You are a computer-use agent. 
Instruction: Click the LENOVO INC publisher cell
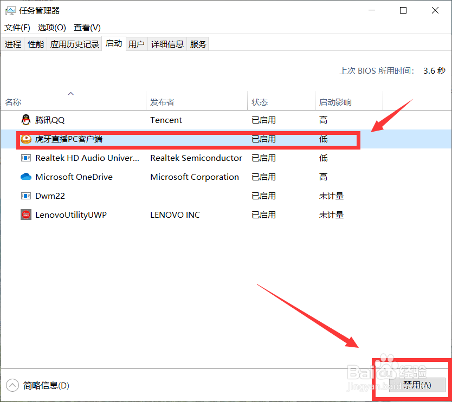click(175, 215)
